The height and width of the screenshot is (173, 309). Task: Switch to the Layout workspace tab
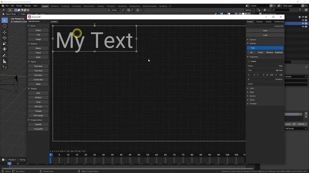(45, 6)
